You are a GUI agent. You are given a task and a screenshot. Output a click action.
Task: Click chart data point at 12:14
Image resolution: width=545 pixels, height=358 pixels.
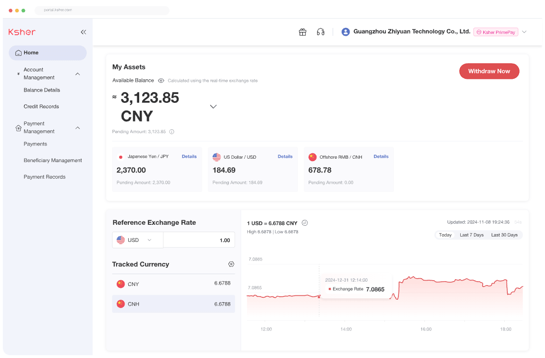319,297
